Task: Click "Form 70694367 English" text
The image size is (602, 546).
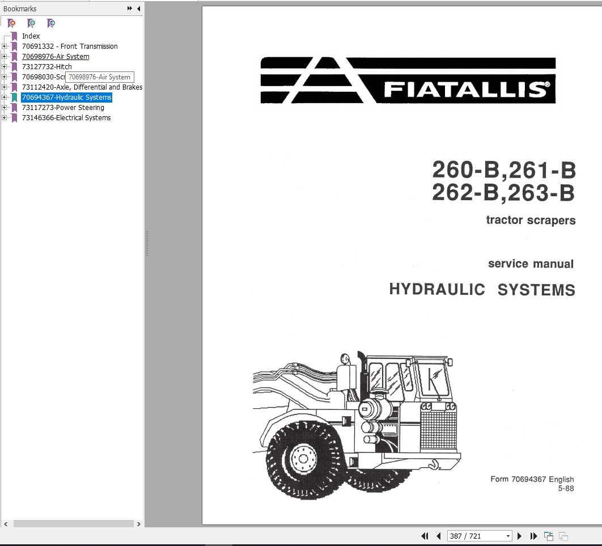Action: point(532,479)
